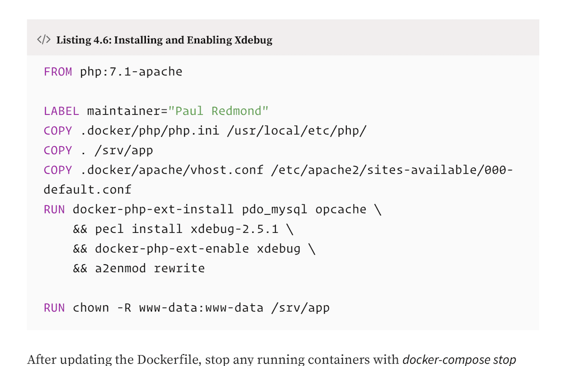Click the .docker/php/php.ini source path
The width and height of the screenshot is (563, 366).
[150, 131]
